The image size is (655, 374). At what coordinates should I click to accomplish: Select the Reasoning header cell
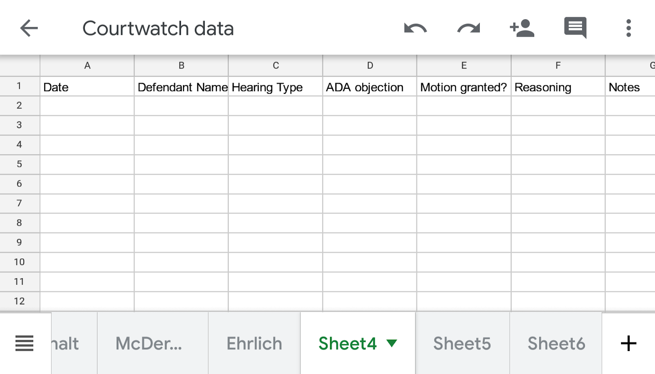(x=558, y=87)
